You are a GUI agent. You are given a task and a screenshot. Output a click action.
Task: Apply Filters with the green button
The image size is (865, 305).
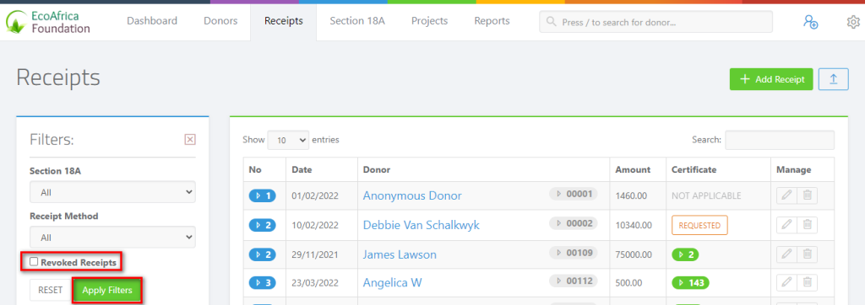(107, 290)
